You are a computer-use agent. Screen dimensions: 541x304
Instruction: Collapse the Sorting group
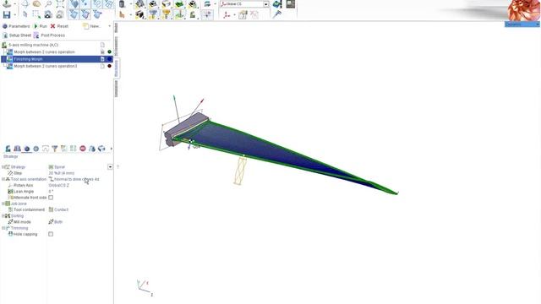coord(3,216)
